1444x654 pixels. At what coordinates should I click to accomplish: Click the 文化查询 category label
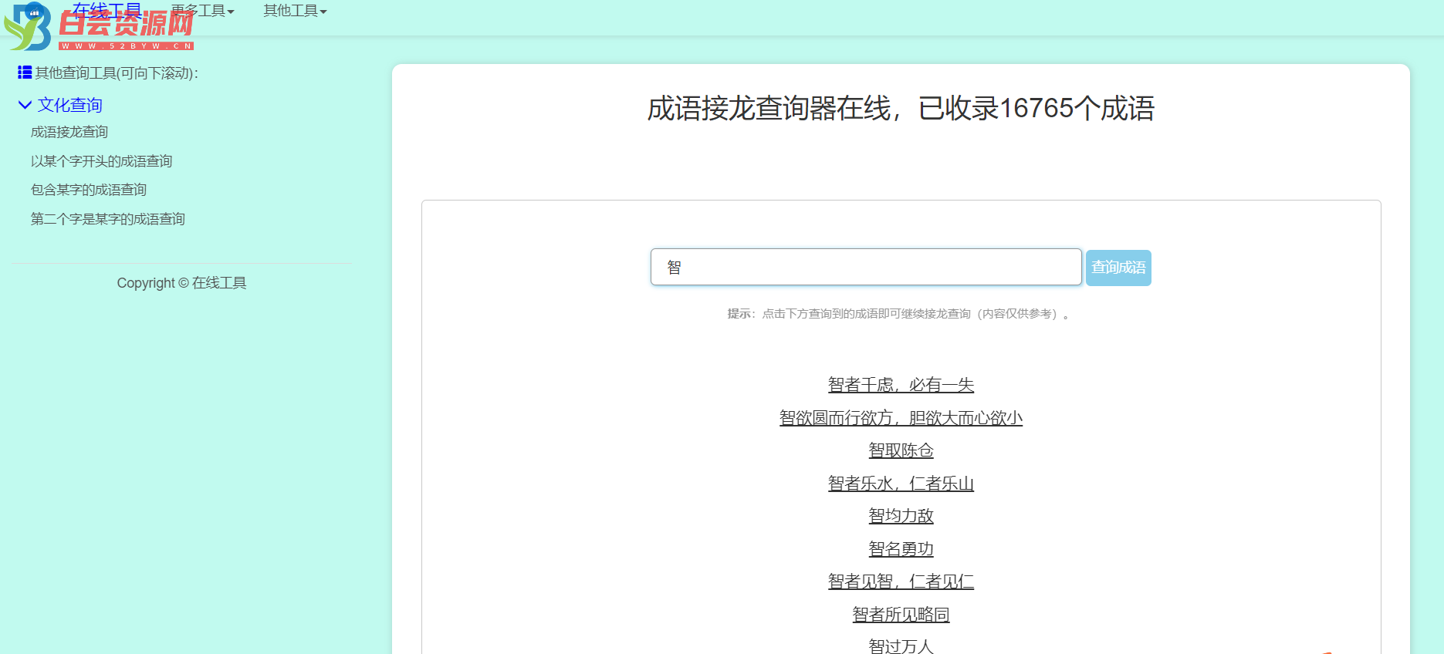click(70, 105)
